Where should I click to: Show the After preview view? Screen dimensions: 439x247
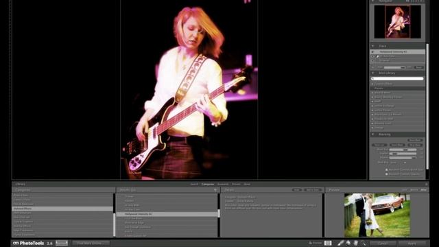click(x=424, y=190)
